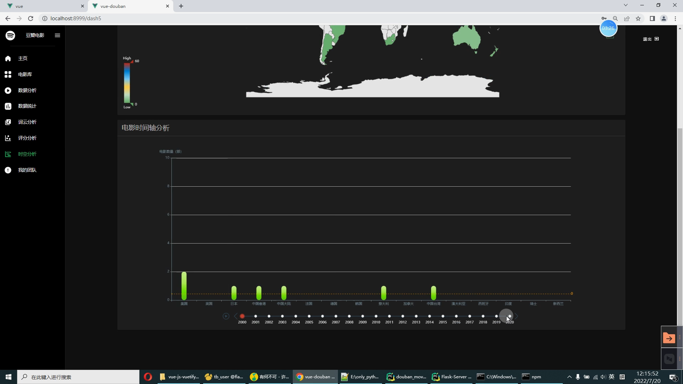Select year 2010 on the timeline

pos(376,316)
